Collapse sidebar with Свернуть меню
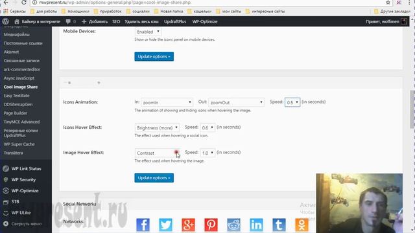The image size is (415, 233). point(26,224)
